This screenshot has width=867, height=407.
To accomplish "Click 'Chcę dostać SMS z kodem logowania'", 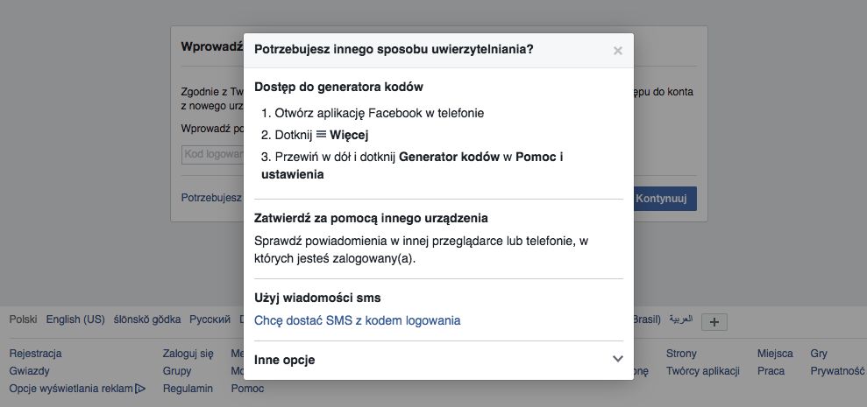I will pos(357,320).
